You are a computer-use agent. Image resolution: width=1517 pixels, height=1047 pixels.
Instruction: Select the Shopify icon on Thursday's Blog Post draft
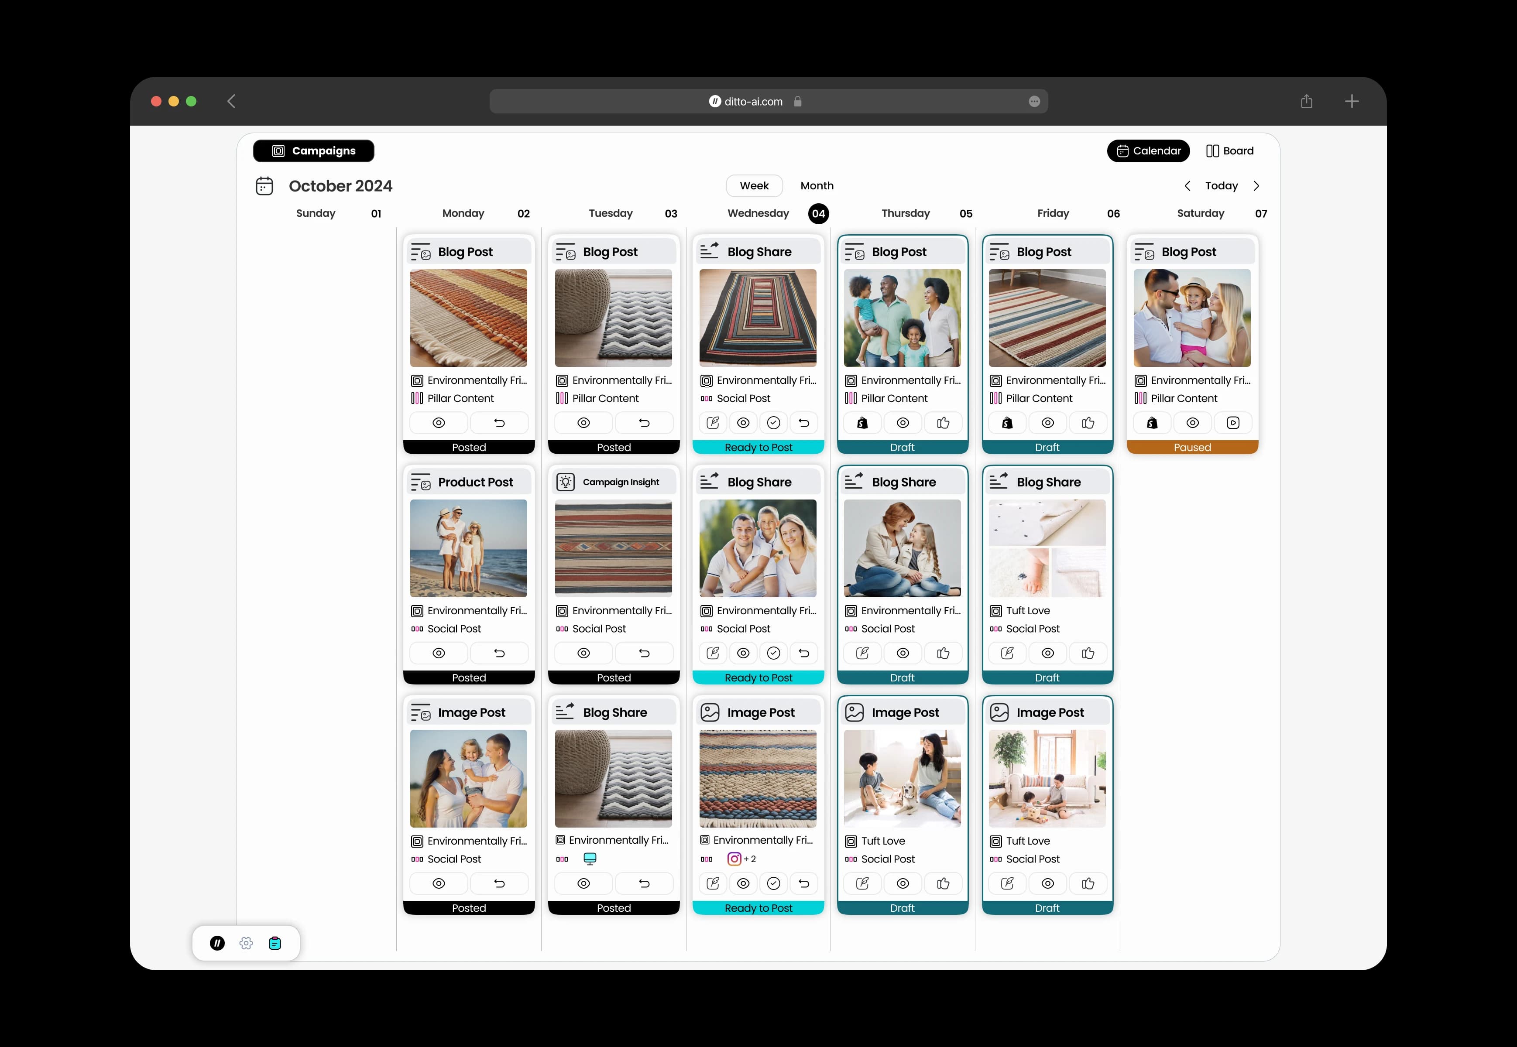pyautogui.click(x=862, y=422)
